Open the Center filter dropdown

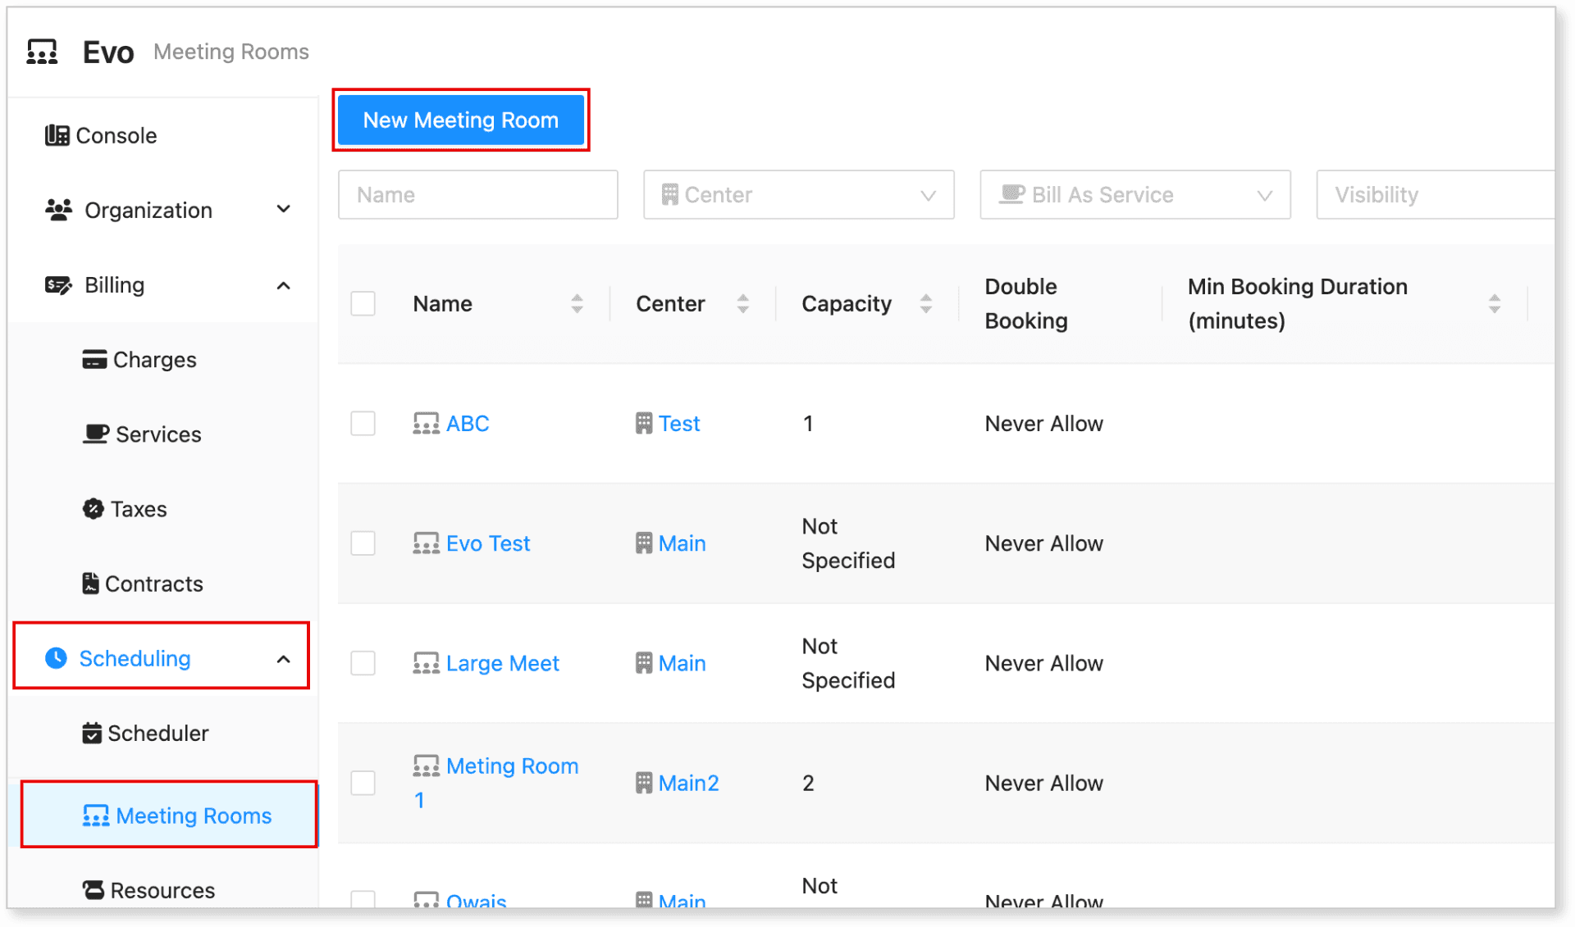(798, 194)
